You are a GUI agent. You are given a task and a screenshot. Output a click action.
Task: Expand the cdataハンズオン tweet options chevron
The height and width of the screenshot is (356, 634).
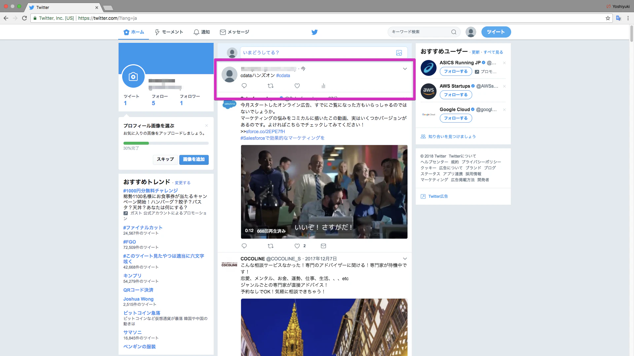[x=405, y=69]
